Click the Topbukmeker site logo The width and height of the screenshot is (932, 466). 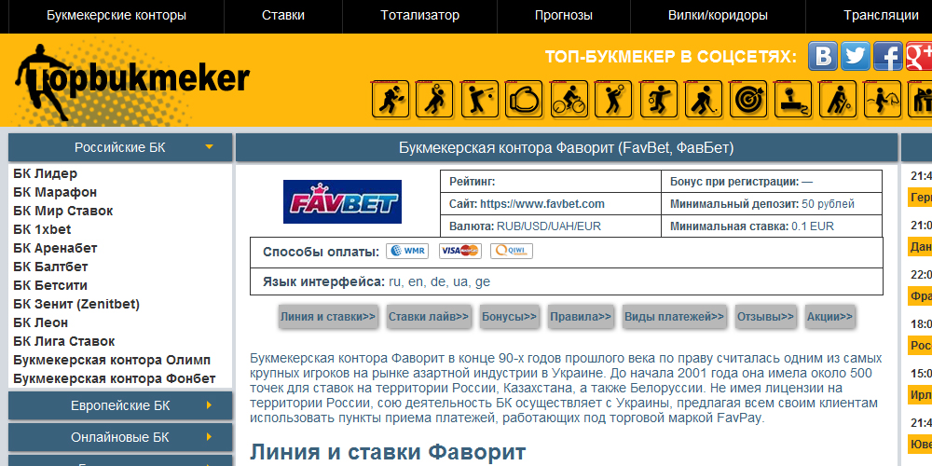132,82
